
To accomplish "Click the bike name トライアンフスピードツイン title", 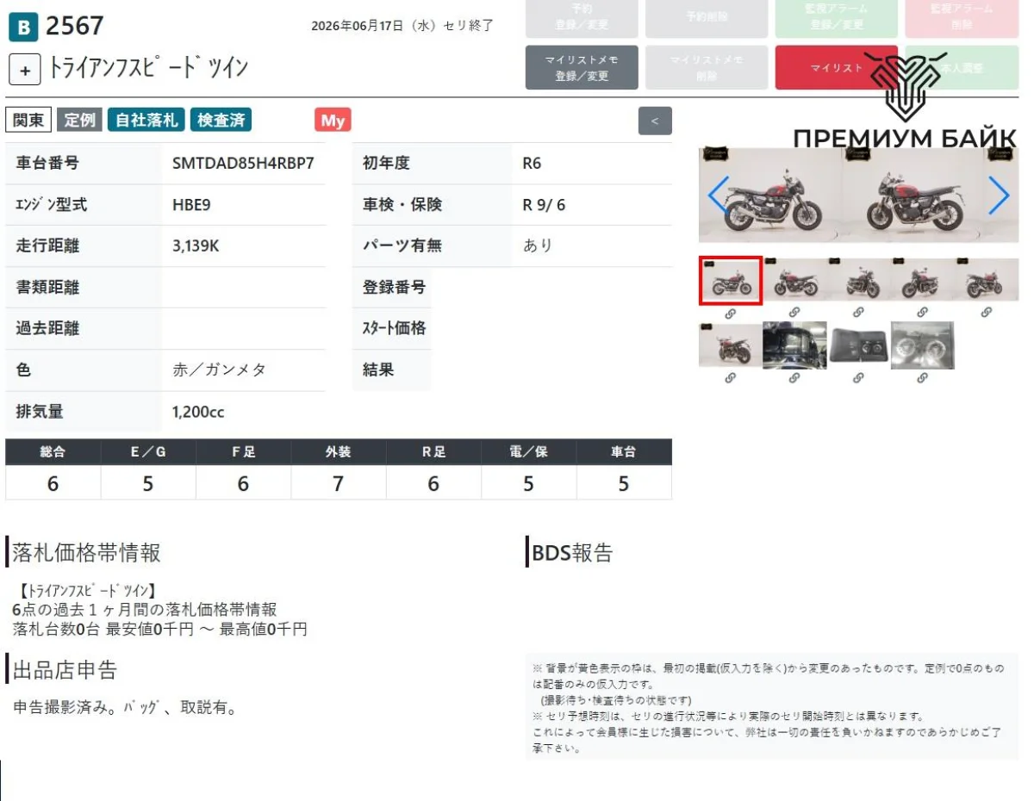I will point(147,69).
